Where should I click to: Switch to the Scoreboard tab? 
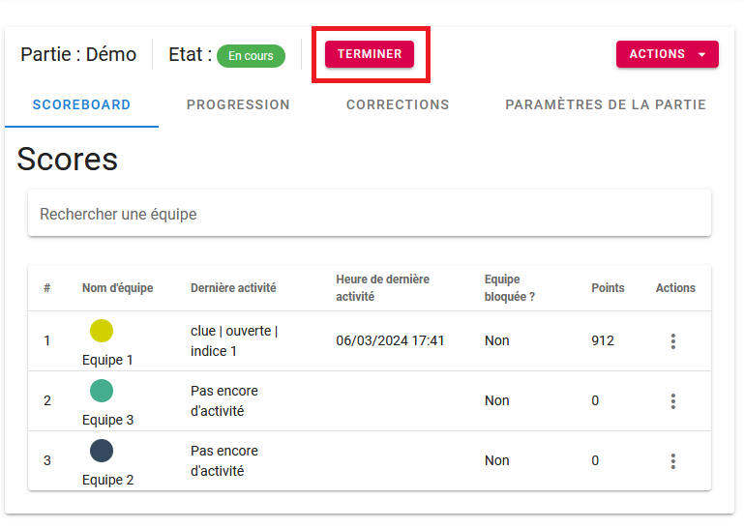[x=81, y=104]
